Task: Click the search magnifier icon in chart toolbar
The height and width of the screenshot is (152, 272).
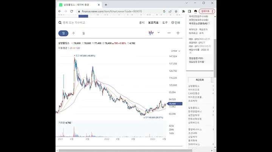Action: [x=60, y=23]
